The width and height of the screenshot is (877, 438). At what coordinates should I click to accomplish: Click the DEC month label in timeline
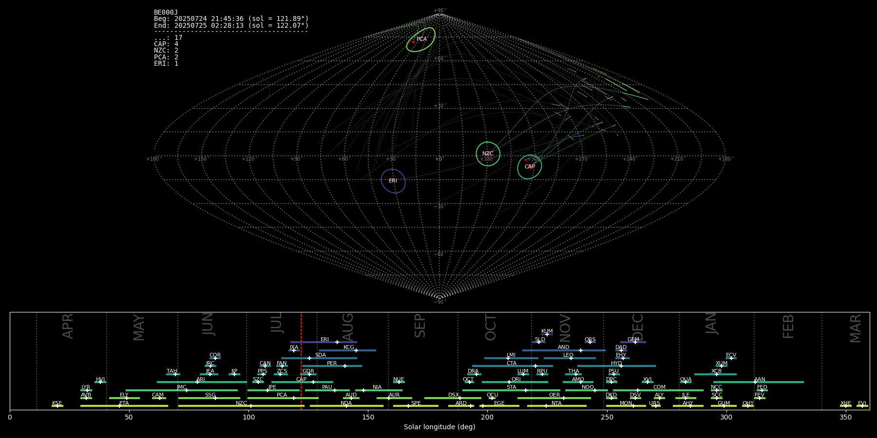coord(638,328)
